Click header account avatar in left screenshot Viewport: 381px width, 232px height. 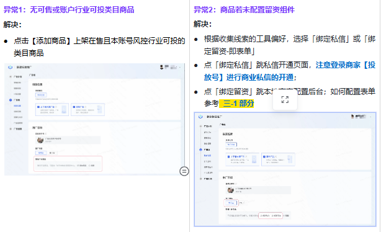click(161, 67)
